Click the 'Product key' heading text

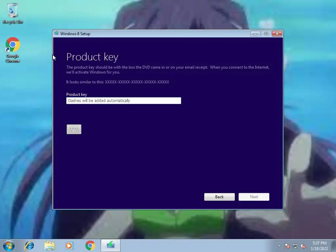pos(92,57)
